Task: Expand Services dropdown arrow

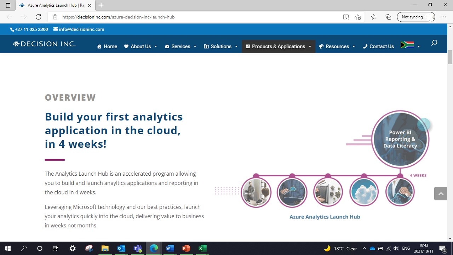Action: (x=195, y=47)
